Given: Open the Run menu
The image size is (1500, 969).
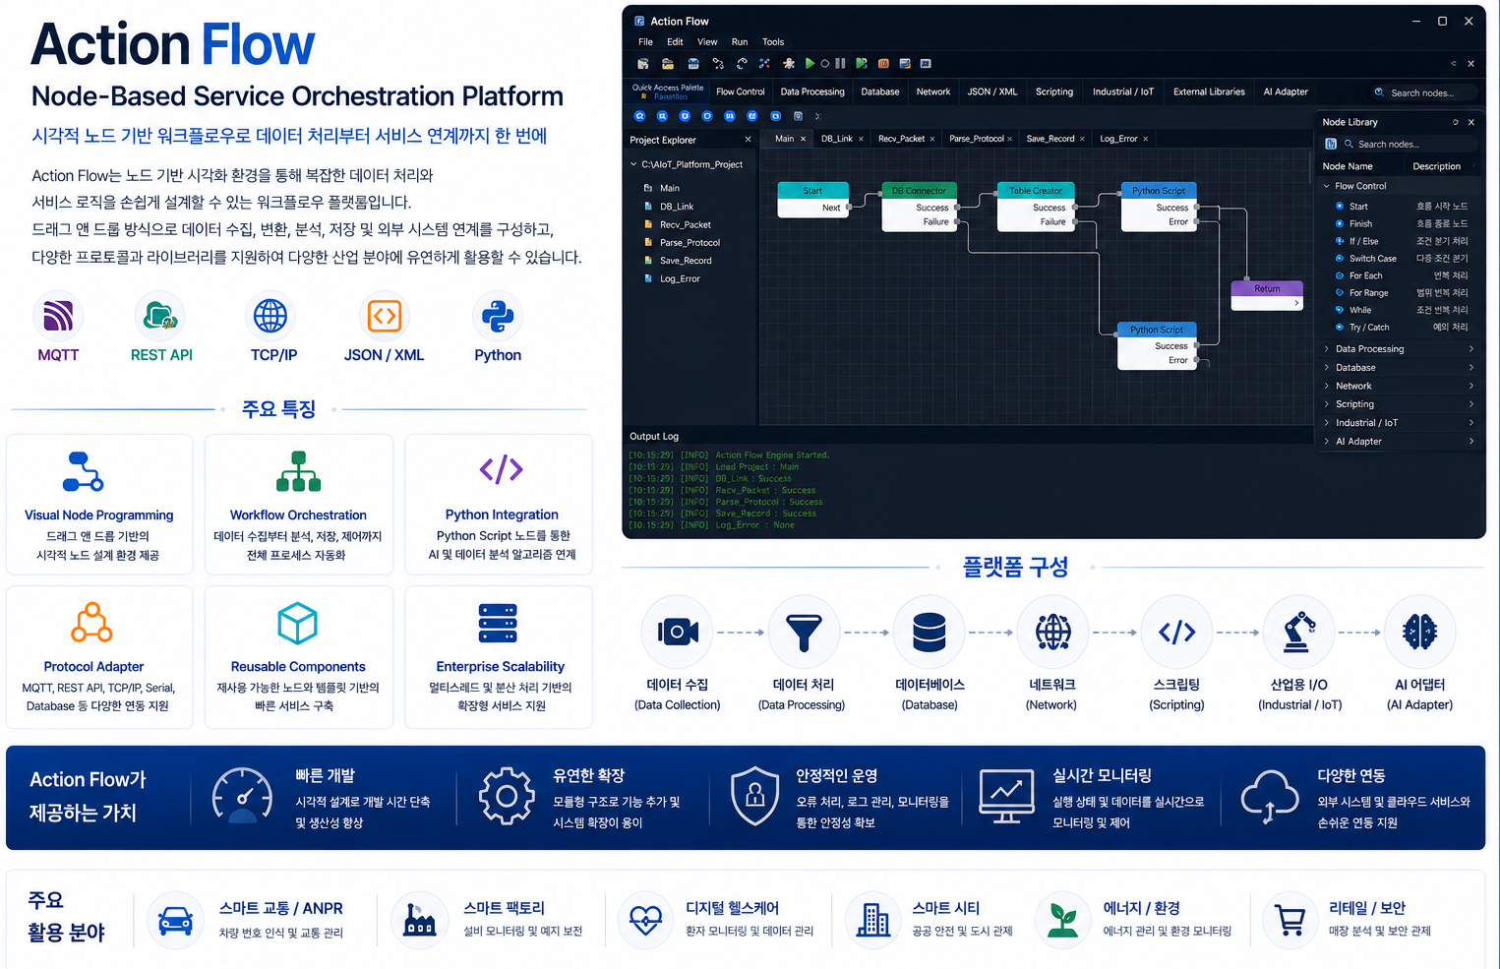Looking at the screenshot, I should [x=740, y=42].
